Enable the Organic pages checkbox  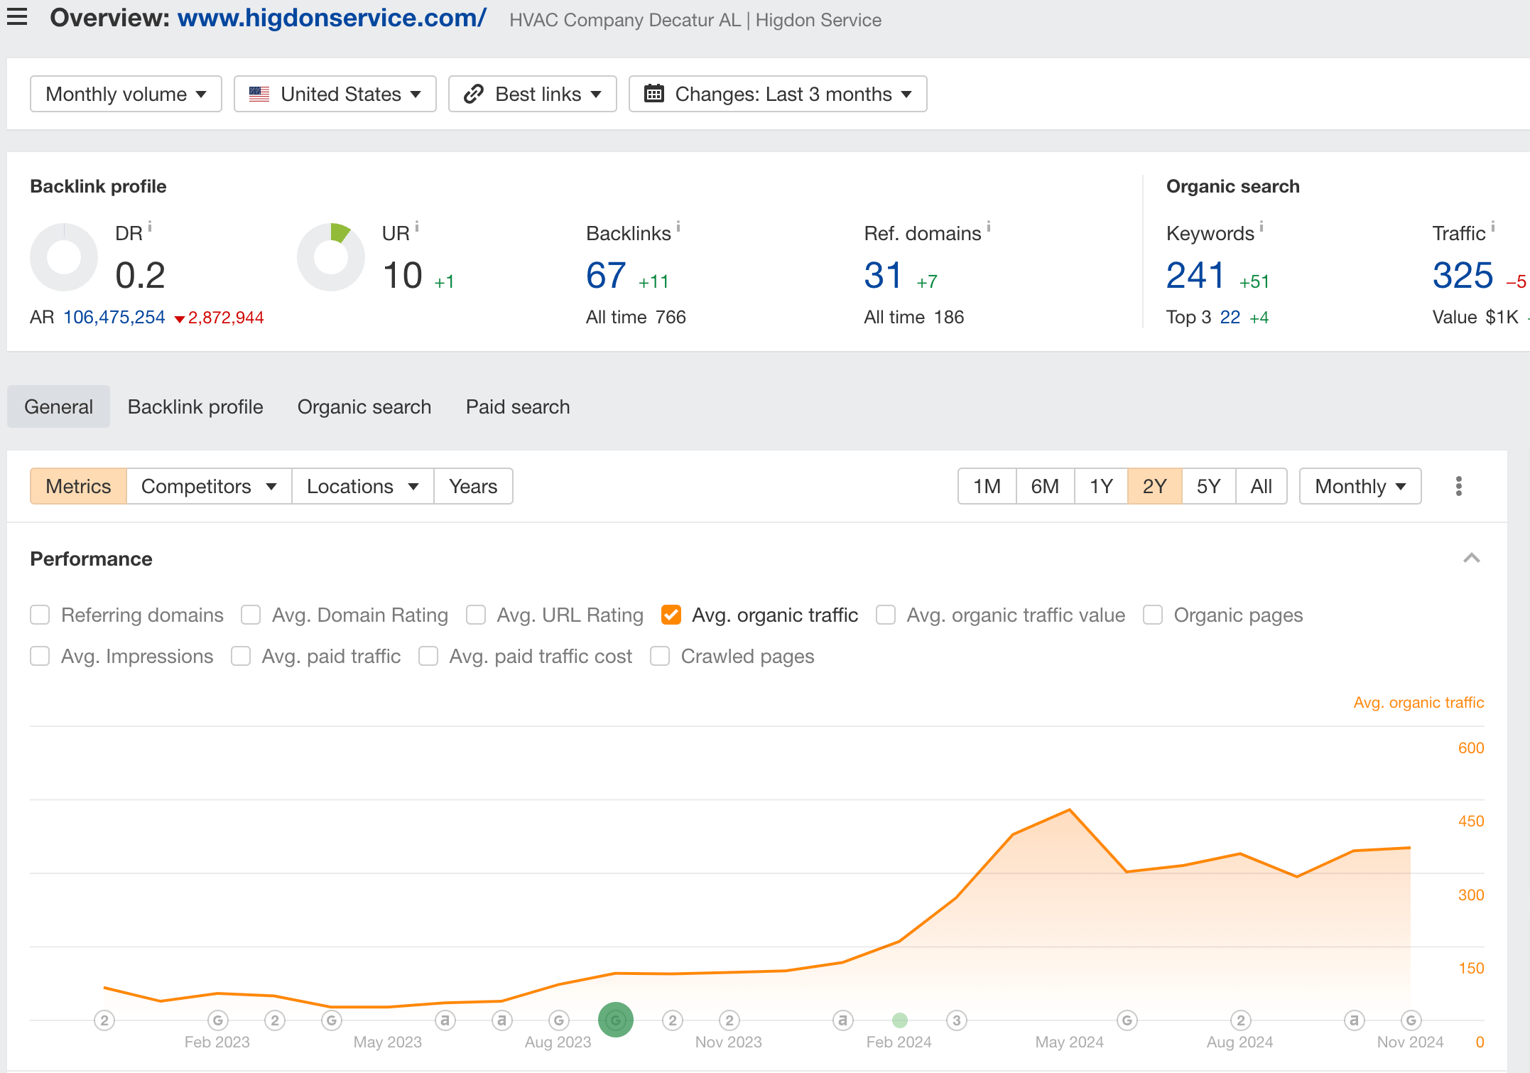click(1153, 615)
